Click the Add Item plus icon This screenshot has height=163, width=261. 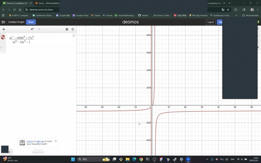[4, 29]
